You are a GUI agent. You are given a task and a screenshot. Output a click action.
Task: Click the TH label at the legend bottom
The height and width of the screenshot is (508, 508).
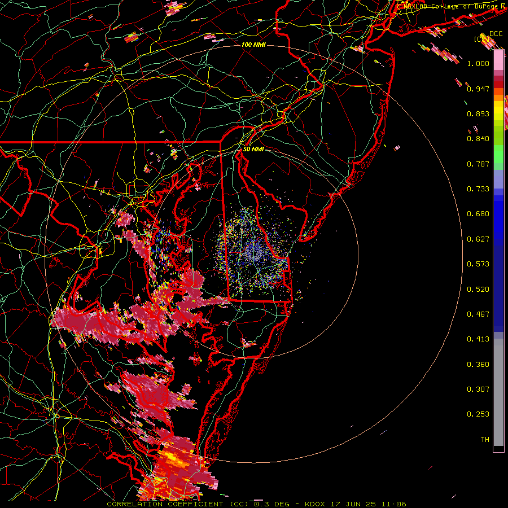pos(485,440)
